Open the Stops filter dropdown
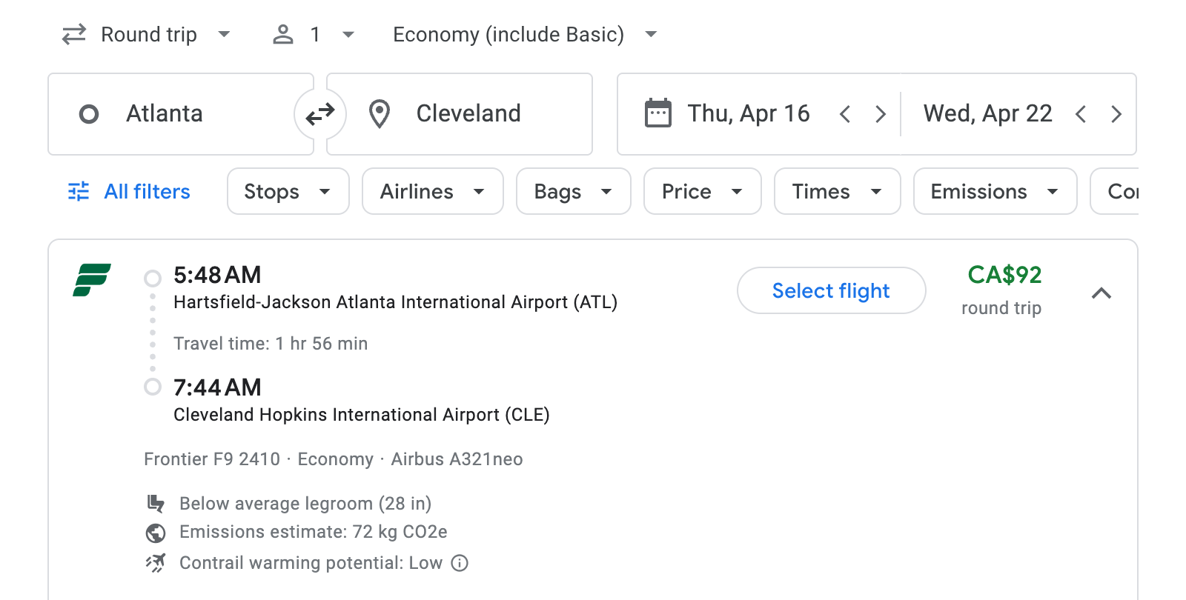Image resolution: width=1186 pixels, height=600 pixels. (x=288, y=191)
